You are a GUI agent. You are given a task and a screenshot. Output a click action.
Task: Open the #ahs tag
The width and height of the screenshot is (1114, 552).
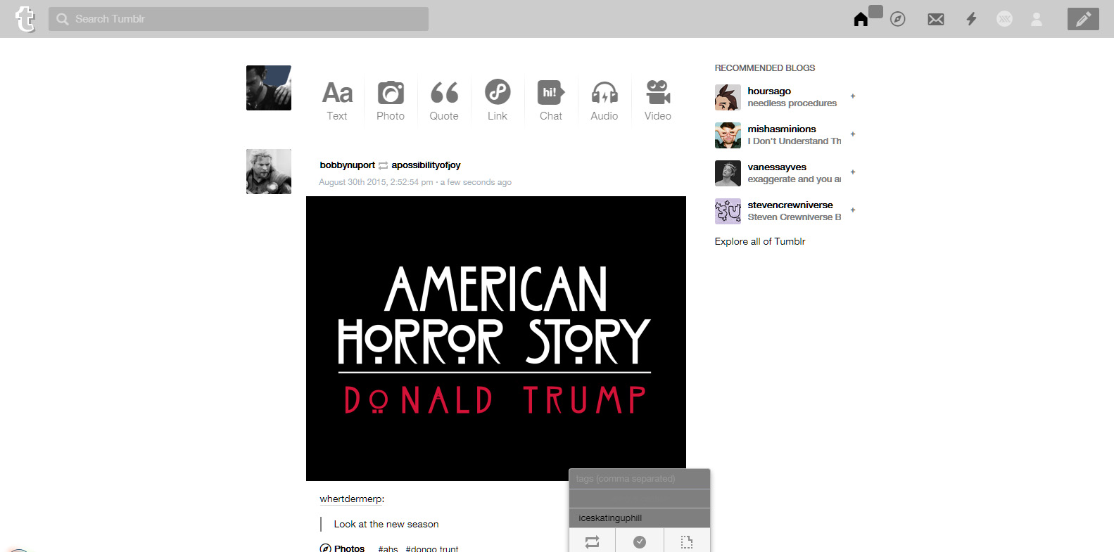click(x=388, y=549)
